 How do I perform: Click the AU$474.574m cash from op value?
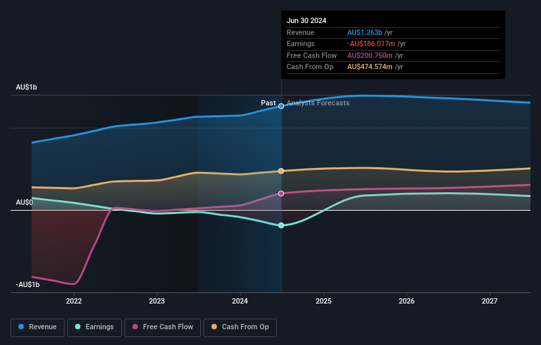tap(370, 67)
